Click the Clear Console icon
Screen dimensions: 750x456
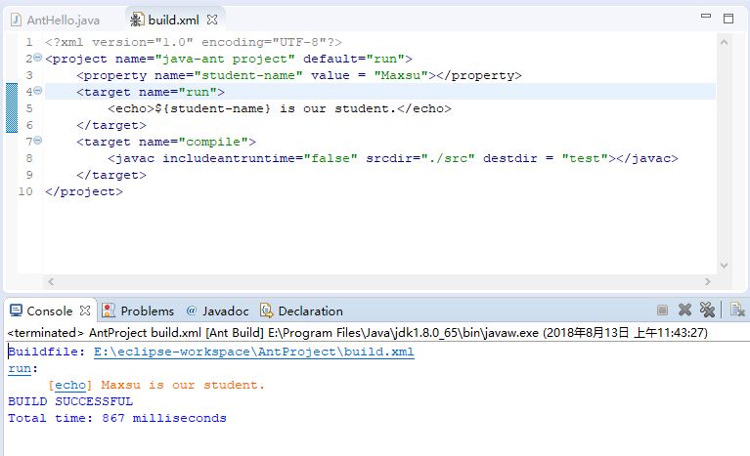pos(737,311)
